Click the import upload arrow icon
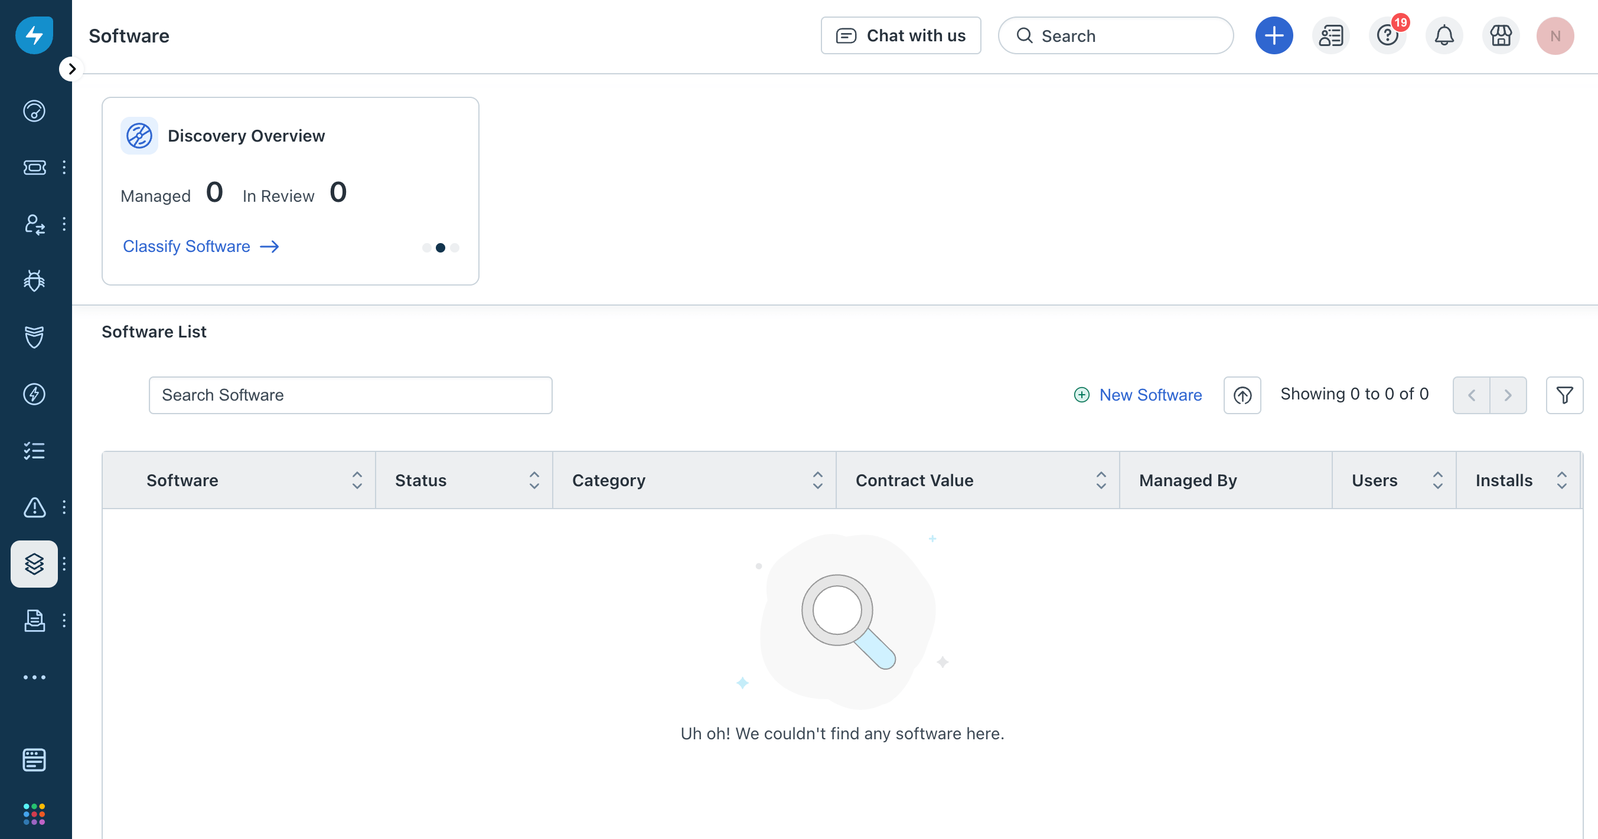This screenshot has height=839, width=1598. coord(1242,395)
